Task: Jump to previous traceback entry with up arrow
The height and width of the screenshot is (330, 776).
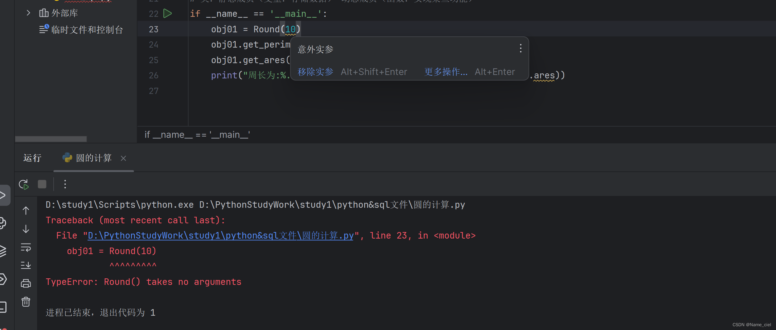Action: [x=26, y=211]
